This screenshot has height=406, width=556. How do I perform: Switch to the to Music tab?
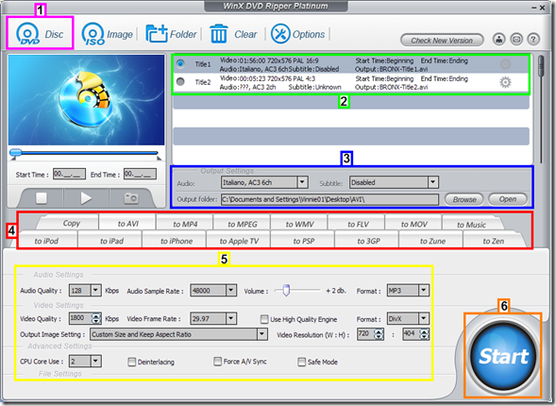tap(471, 224)
